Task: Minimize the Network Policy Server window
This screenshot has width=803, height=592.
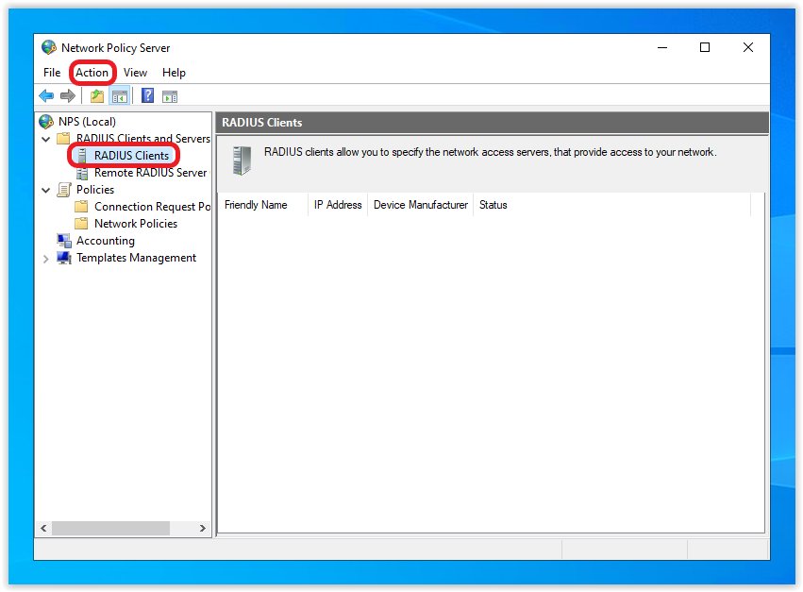Action: 662,47
